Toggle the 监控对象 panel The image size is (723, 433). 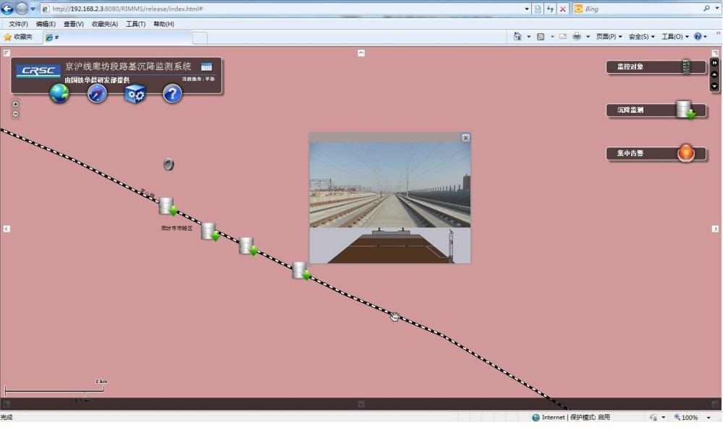point(655,67)
